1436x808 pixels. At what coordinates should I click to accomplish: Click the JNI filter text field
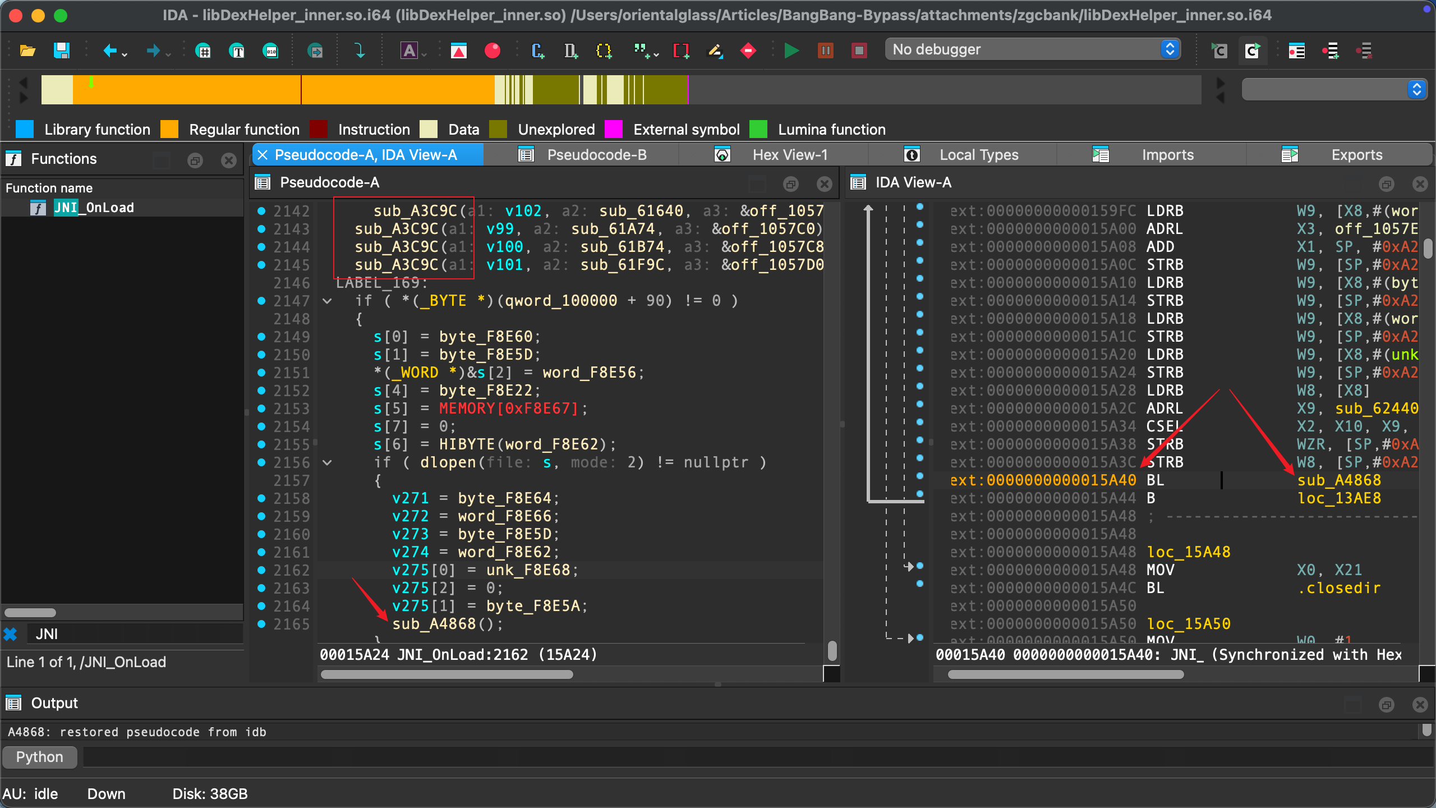[135, 634]
